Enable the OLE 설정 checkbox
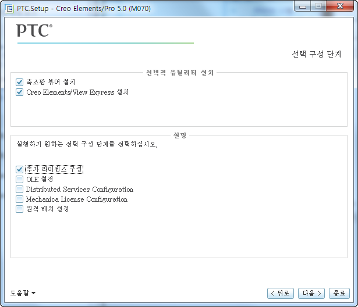This screenshot has height=307, width=358. point(19,179)
